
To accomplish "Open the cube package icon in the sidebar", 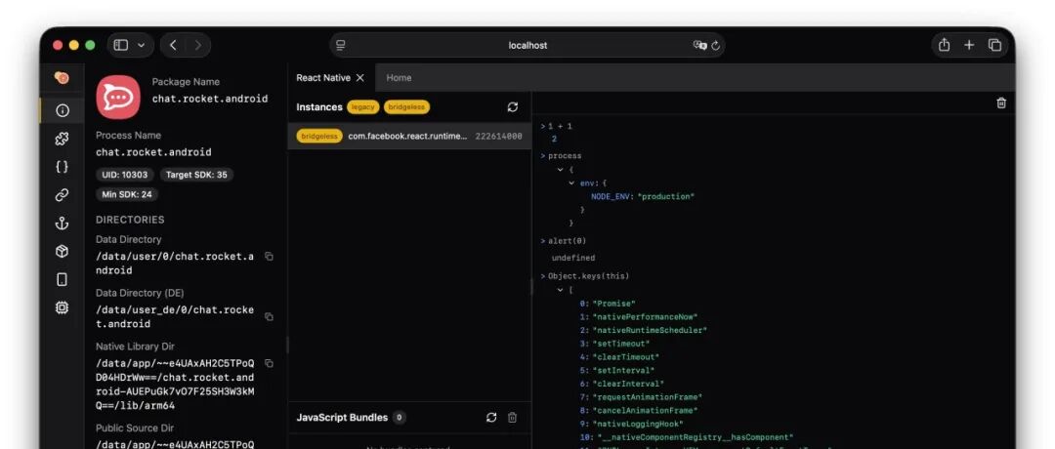I will 62,252.
